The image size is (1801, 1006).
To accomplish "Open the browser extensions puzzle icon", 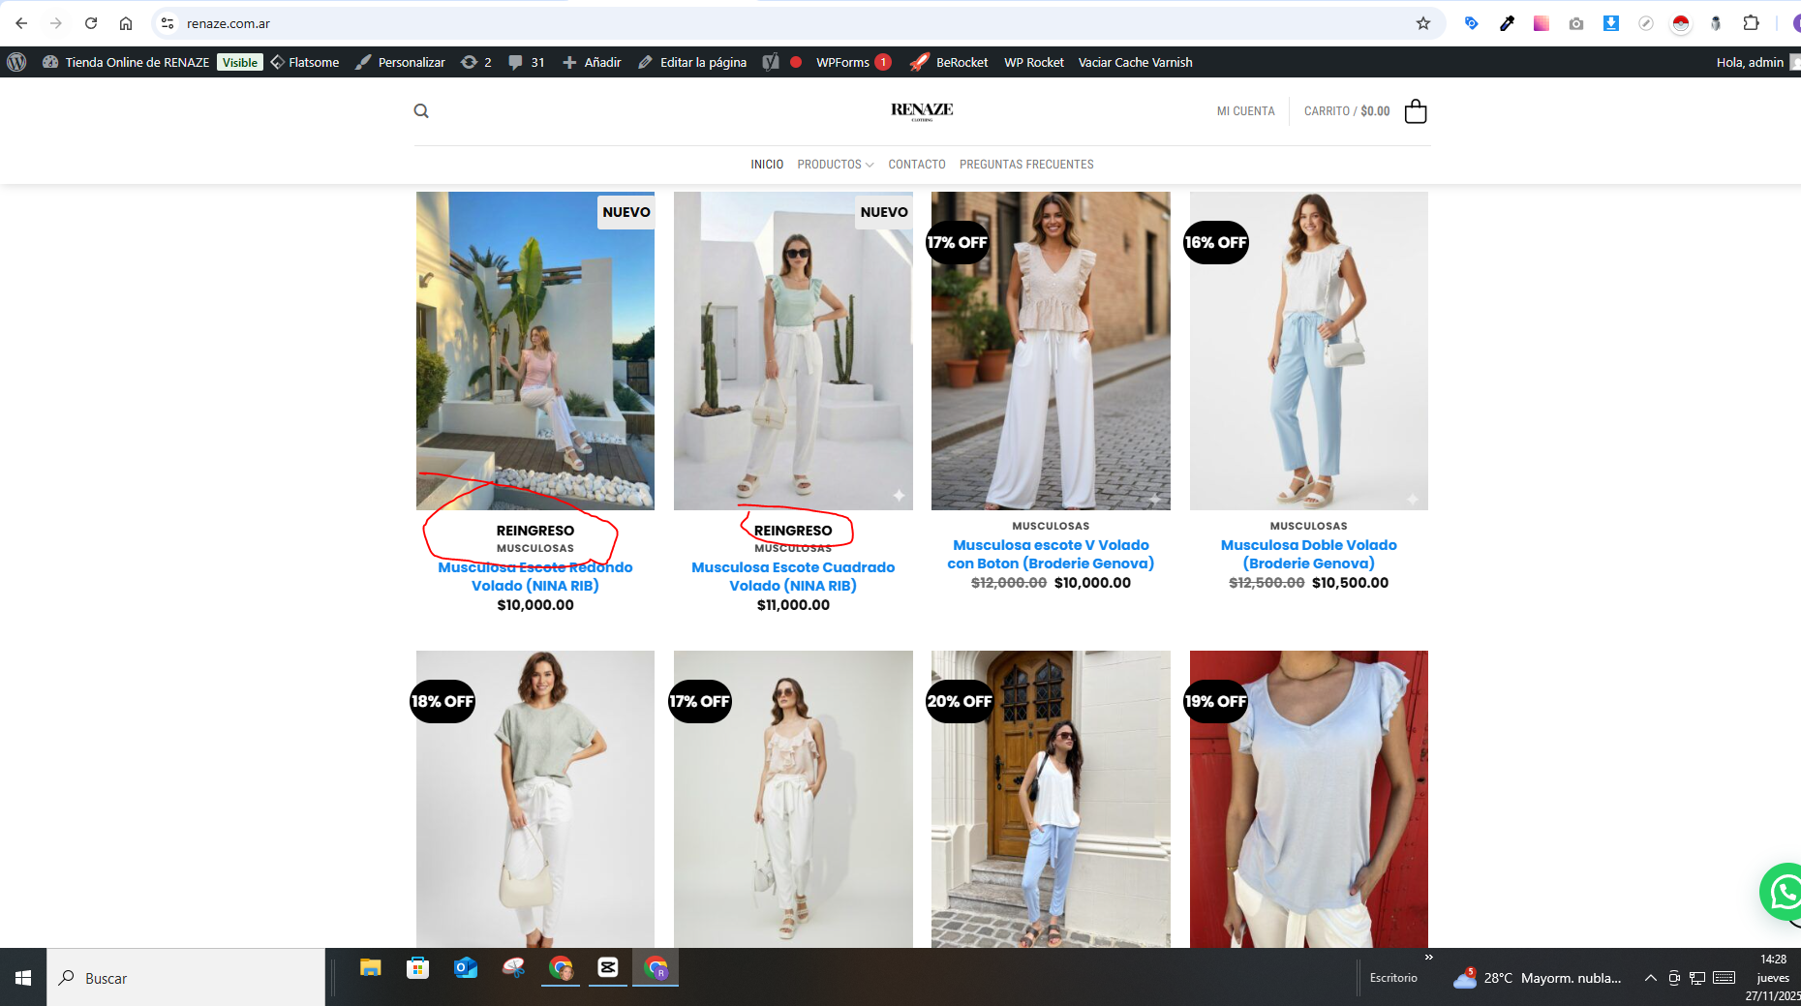I will pyautogui.click(x=1751, y=23).
